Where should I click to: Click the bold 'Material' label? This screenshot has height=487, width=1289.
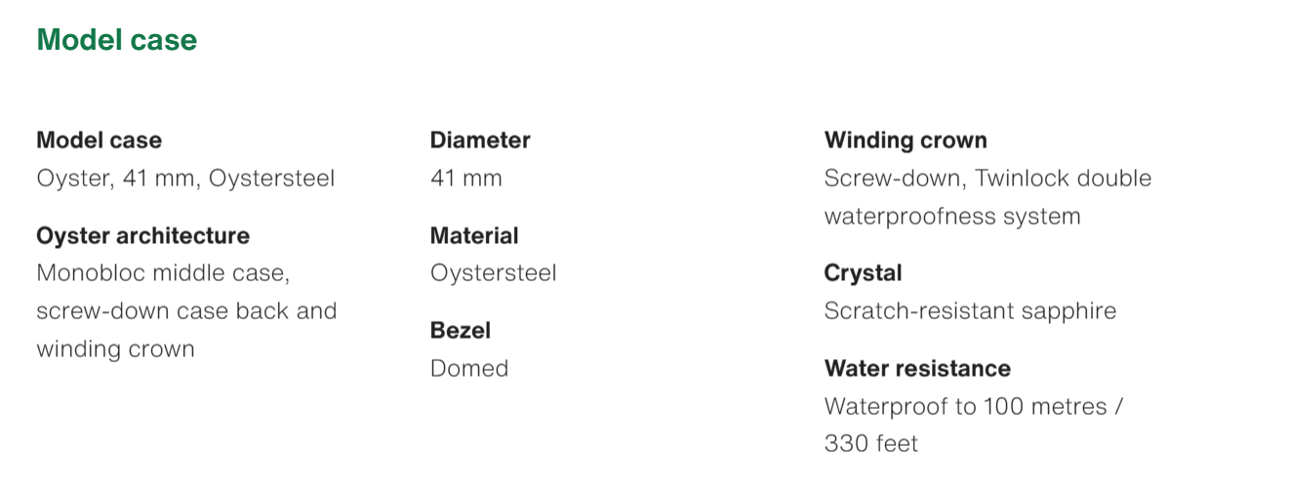tap(474, 236)
